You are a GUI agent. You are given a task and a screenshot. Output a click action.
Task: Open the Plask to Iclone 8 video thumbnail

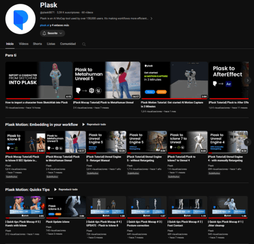click(25, 142)
